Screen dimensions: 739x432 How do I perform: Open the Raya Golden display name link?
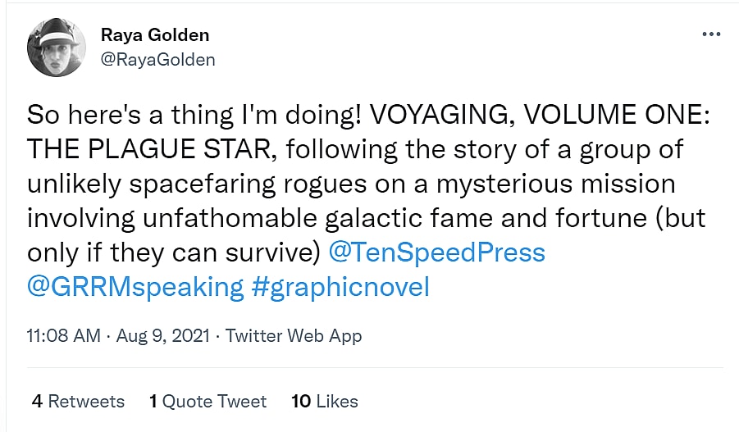155,34
